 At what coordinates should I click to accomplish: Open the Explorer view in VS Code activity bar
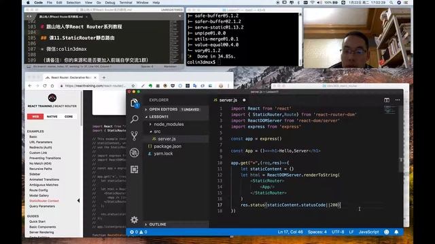[135, 103]
